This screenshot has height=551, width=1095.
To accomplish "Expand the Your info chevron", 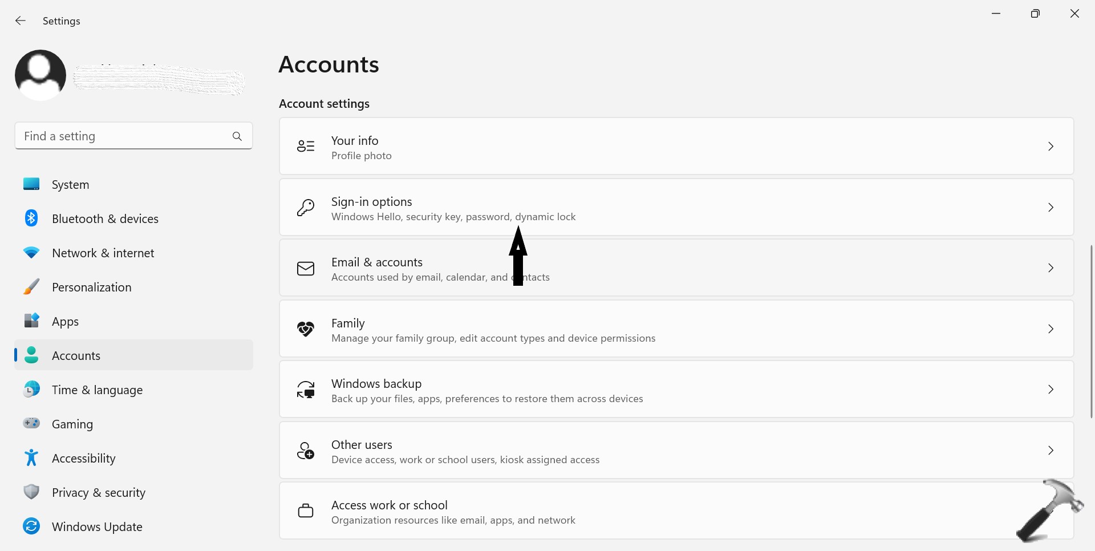I will (x=1051, y=147).
